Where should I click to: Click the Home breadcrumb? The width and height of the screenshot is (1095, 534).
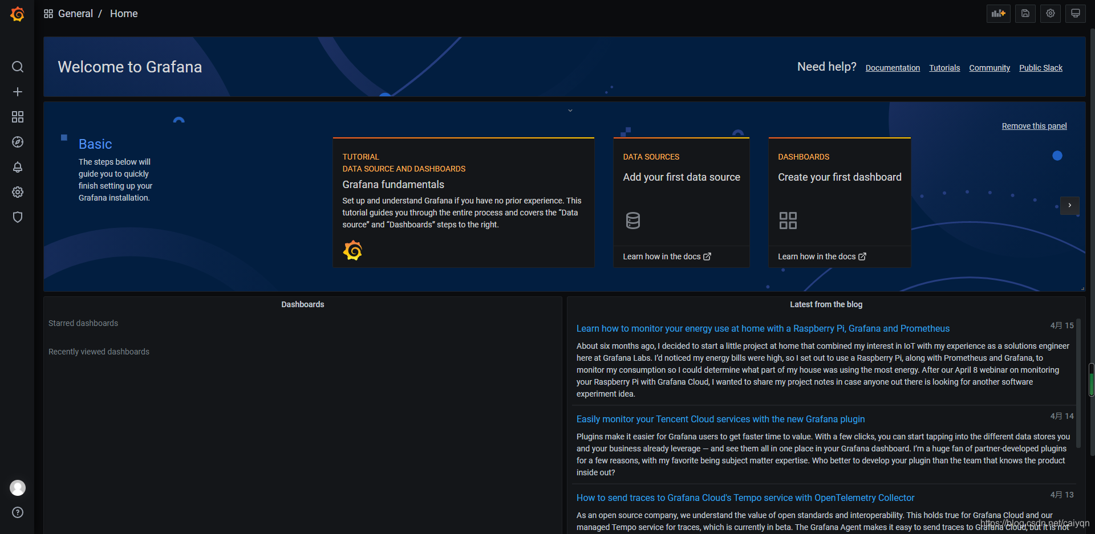click(124, 14)
